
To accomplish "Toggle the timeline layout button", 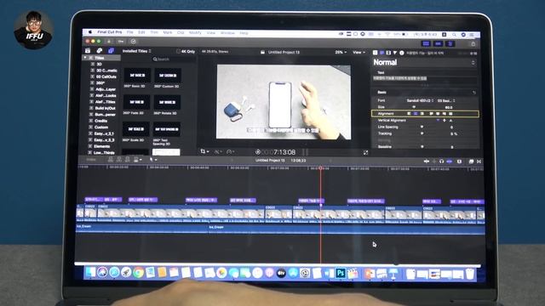I will click(438, 43).
